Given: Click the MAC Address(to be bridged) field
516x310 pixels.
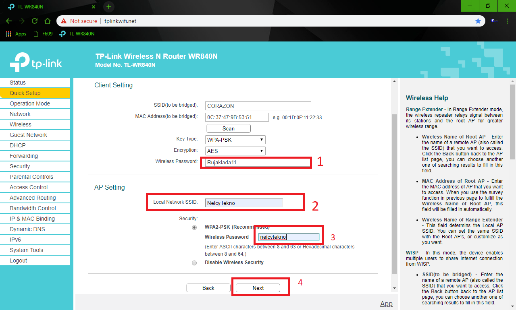Looking at the screenshot, I should coord(237,117).
